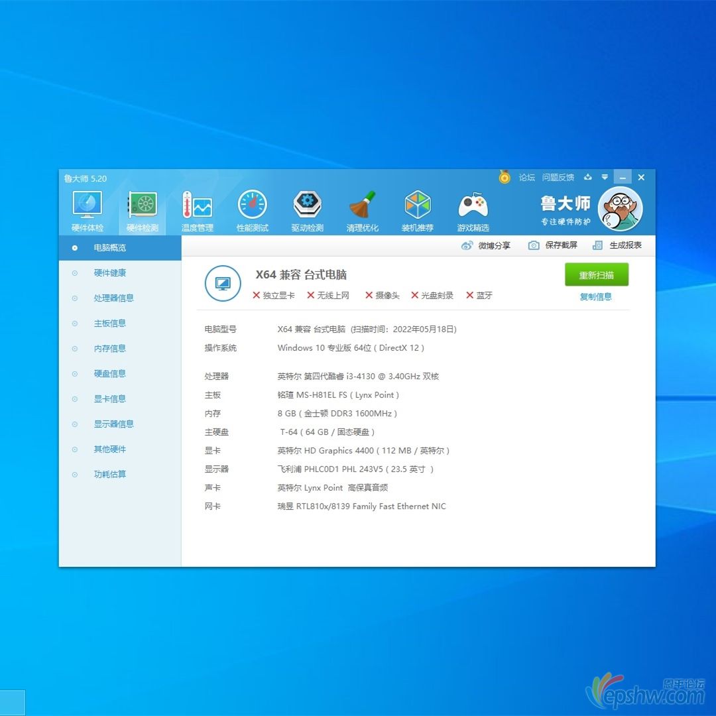The image size is (716, 716).
Task: Close the 鲁大师 window
Action: (x=641, y=177)
